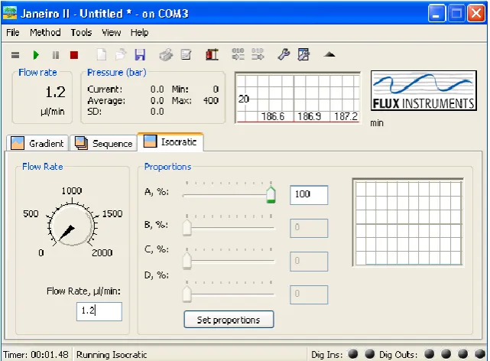
Task: Click the first Dig Outs indicator light
Action: 430,354
